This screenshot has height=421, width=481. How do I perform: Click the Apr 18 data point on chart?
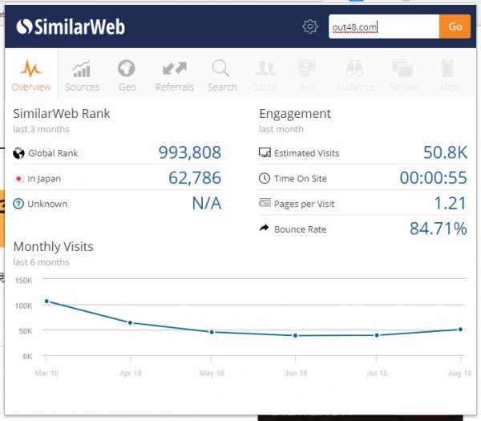[130, 322]
